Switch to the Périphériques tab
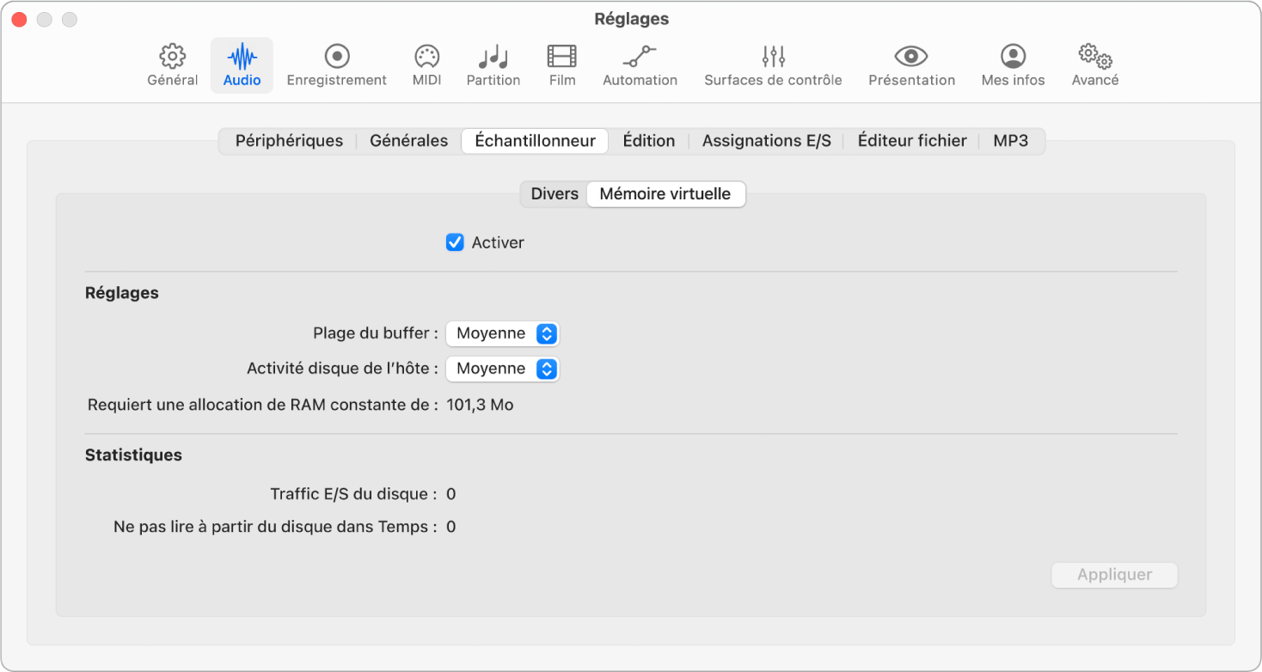This screenshot has width=1262, height=672. tap(289, 141)
